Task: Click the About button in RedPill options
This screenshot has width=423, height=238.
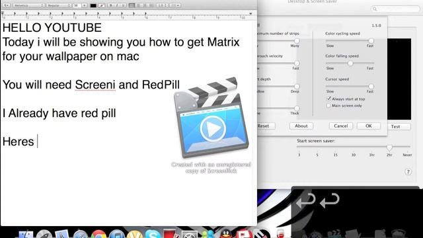Action: pyautogui.click(x=301, y=126)
